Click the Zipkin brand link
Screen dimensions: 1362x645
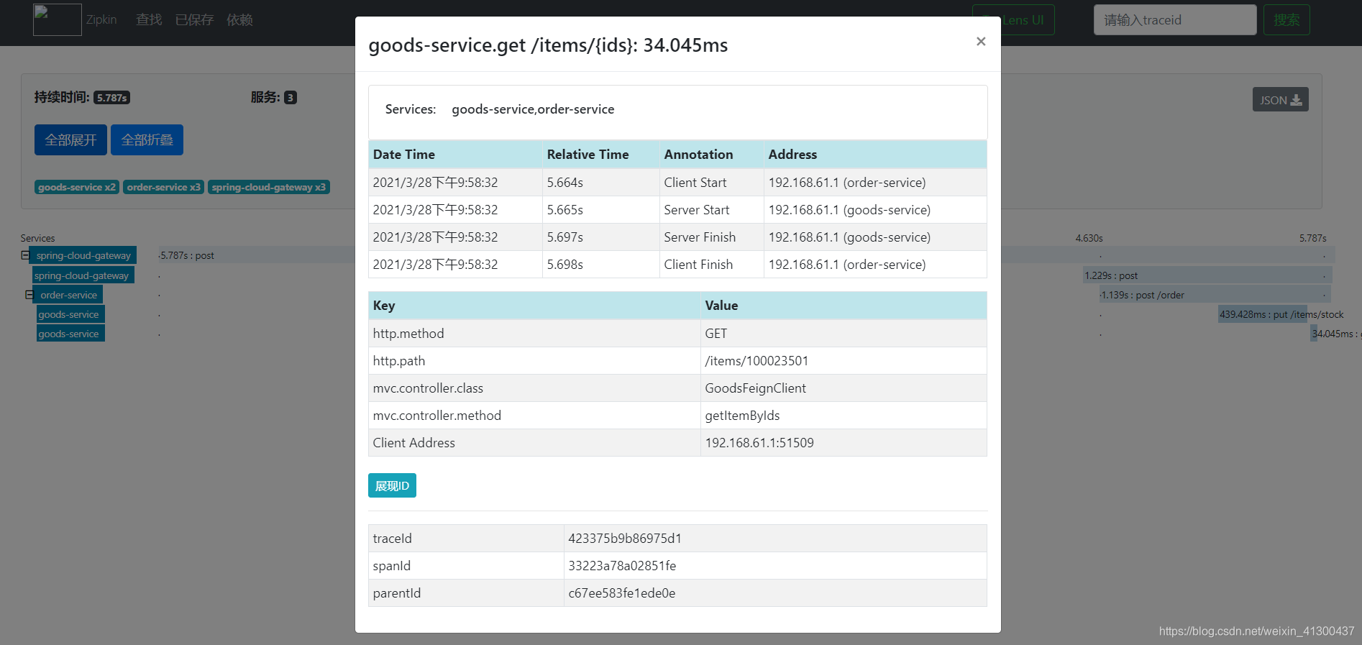(101, 20)
